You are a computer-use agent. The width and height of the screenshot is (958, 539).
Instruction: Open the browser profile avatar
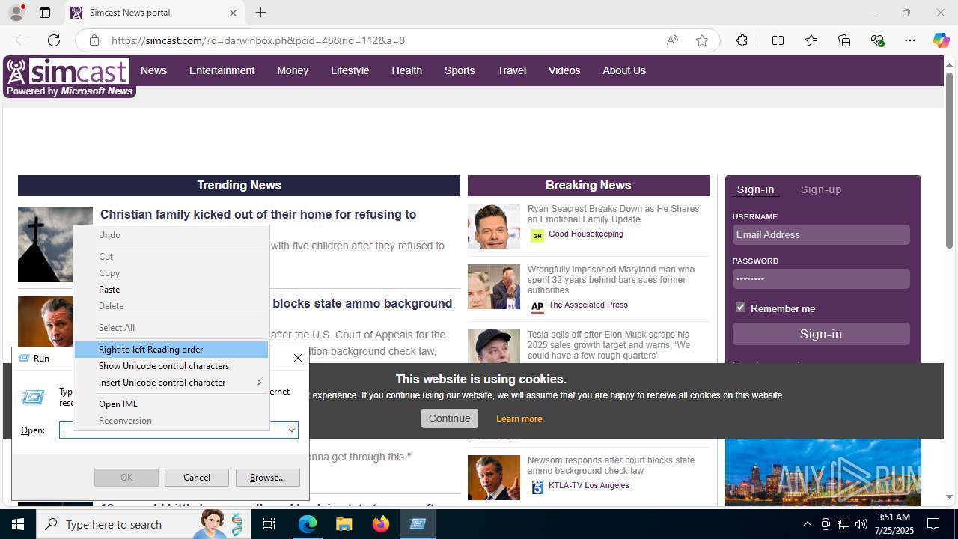(16, 13)
